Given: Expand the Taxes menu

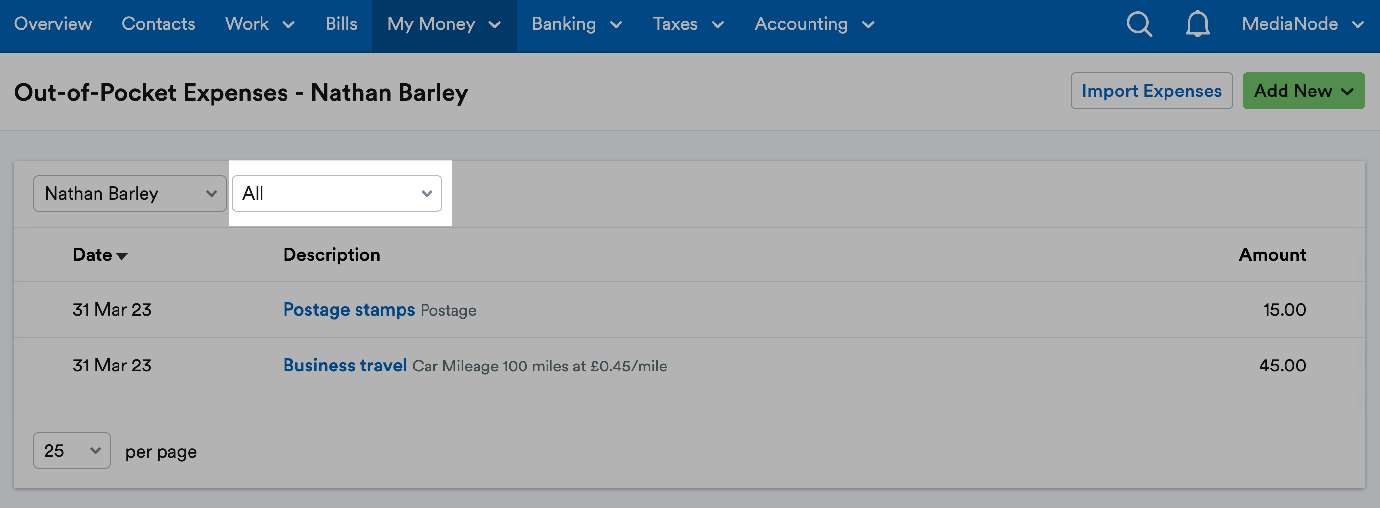Looking at the screenshot, I should click(x=688, y=24).
